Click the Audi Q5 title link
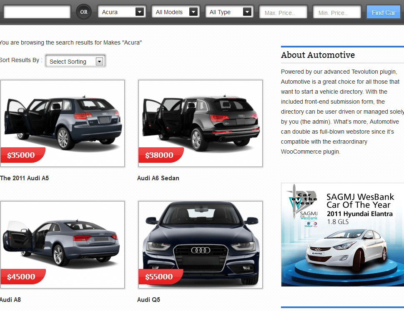This screenshot has width=404, height=311. point(148,299)
